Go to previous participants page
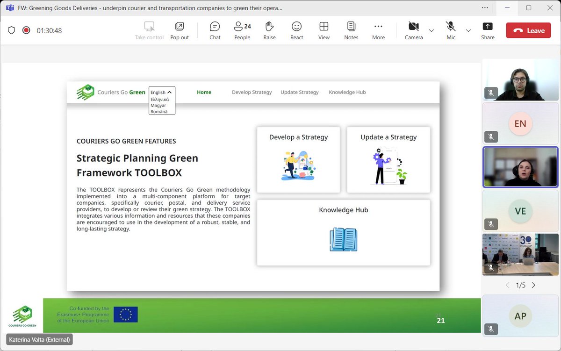The image size is (561, 351). [507, 285]
